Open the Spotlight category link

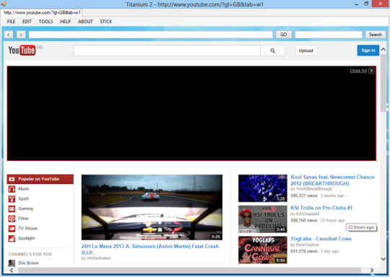pos(27,238)
